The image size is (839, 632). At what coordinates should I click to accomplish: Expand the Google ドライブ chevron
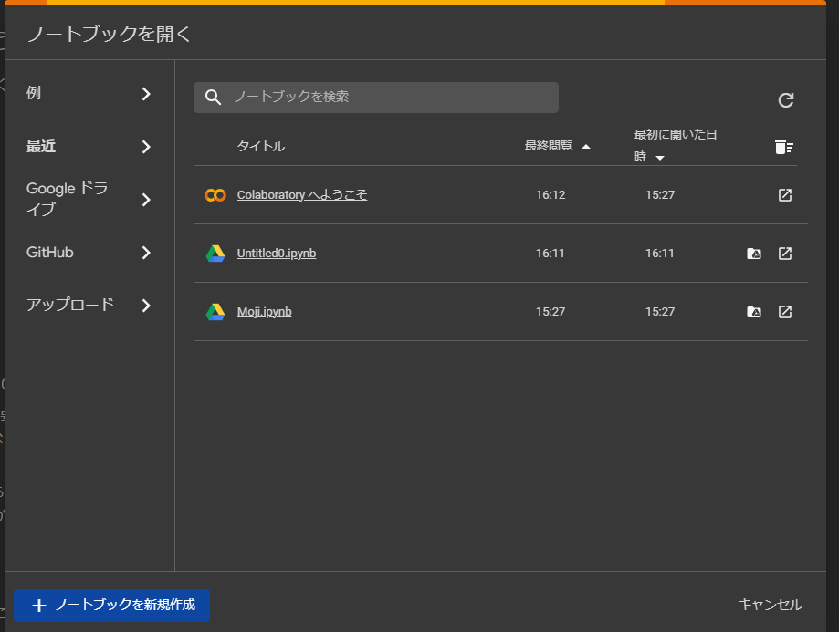click(146, 200)
